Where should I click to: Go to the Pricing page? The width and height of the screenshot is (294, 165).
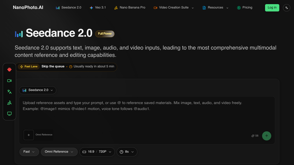click(245, 7)
